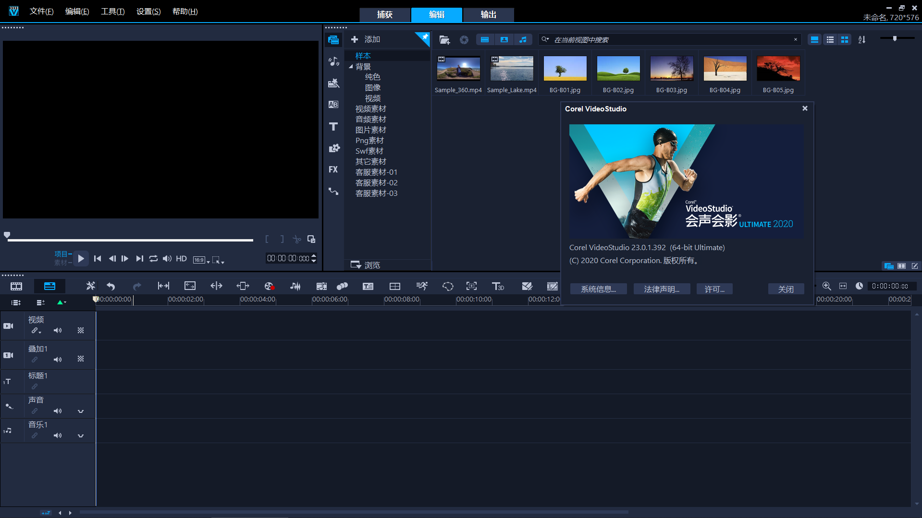
Task: Open the 编辑(E) menu
Action: click(77, 12)
